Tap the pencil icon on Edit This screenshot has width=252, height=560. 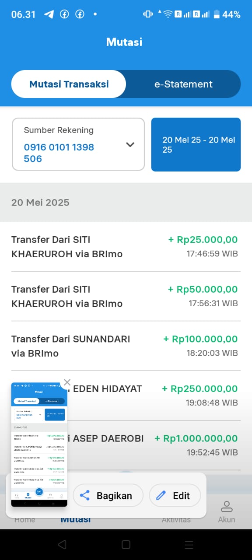(x=161, y=496)
